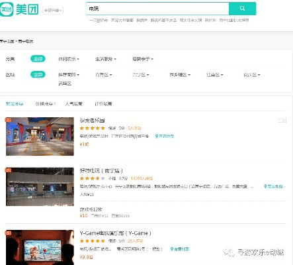Screen dimensions: 293x265
Task: Open the first listing title 探索者乐园
Action: coord(92,121)
